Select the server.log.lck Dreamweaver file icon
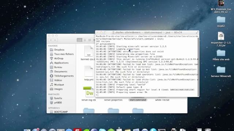This screenshot has height=131, width=234. coord(88,92)
